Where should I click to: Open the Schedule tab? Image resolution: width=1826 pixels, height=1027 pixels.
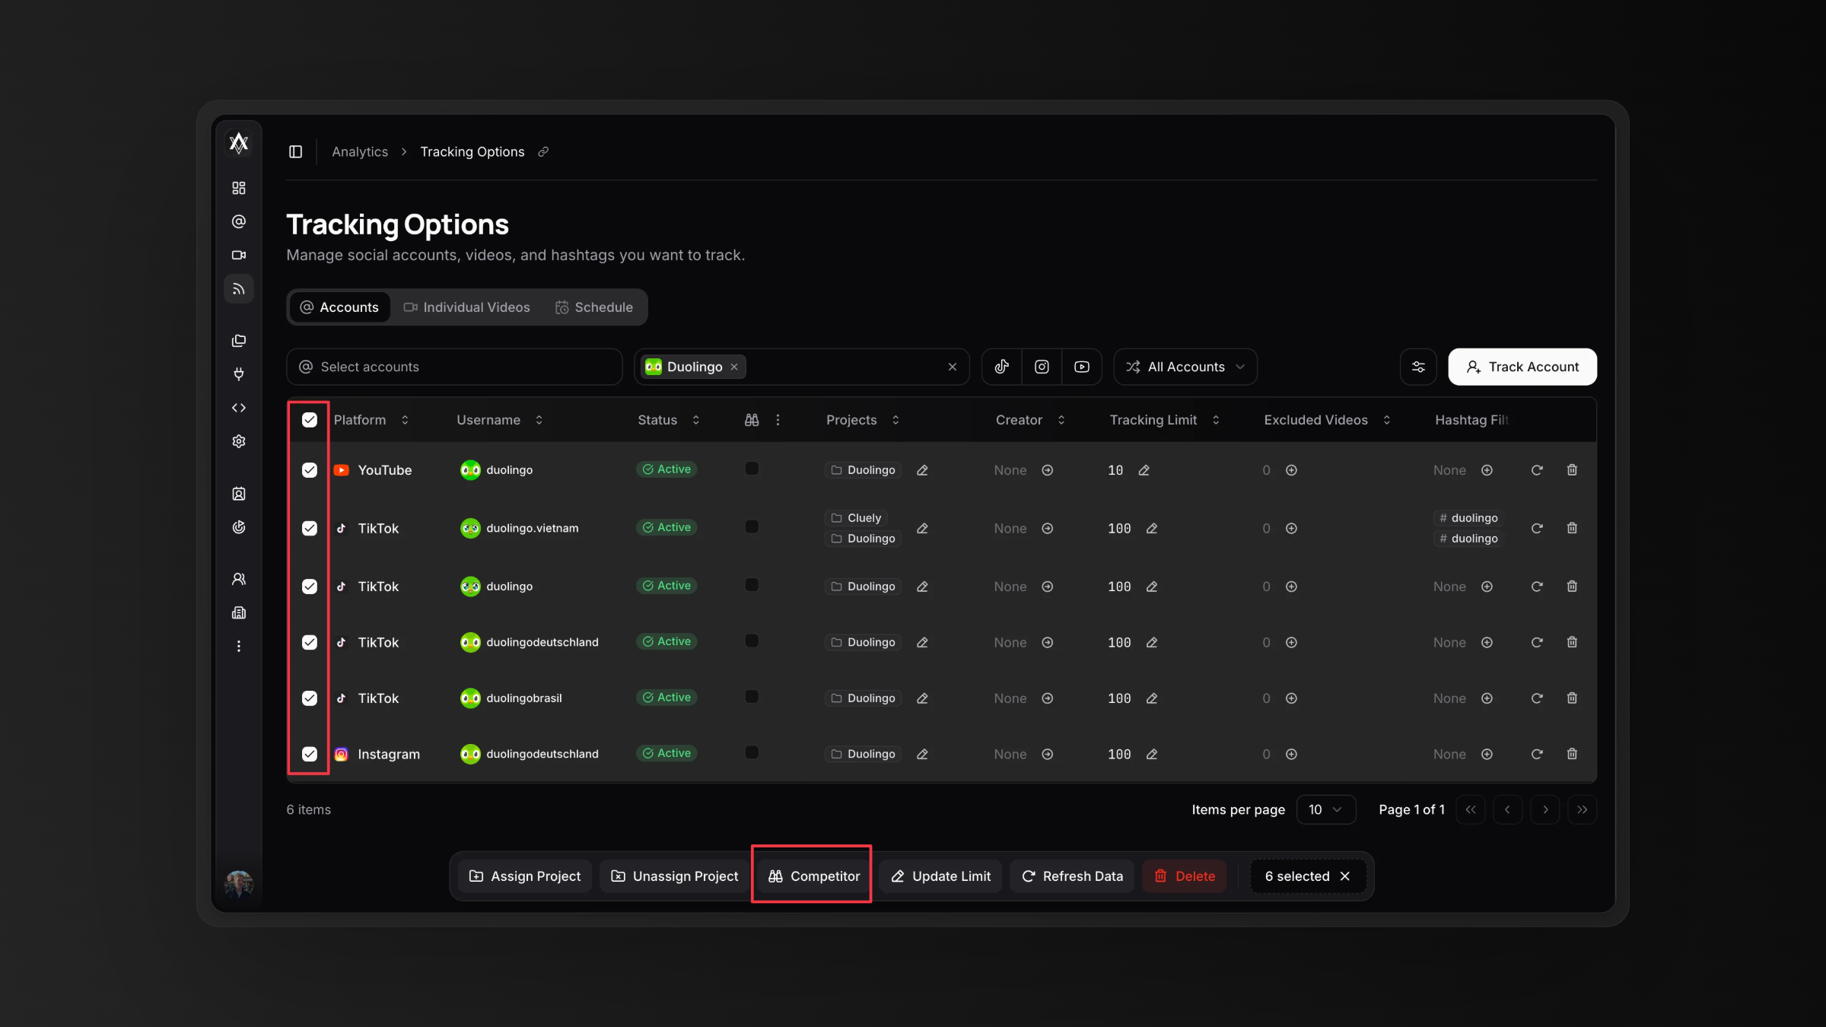pos(594,307)
